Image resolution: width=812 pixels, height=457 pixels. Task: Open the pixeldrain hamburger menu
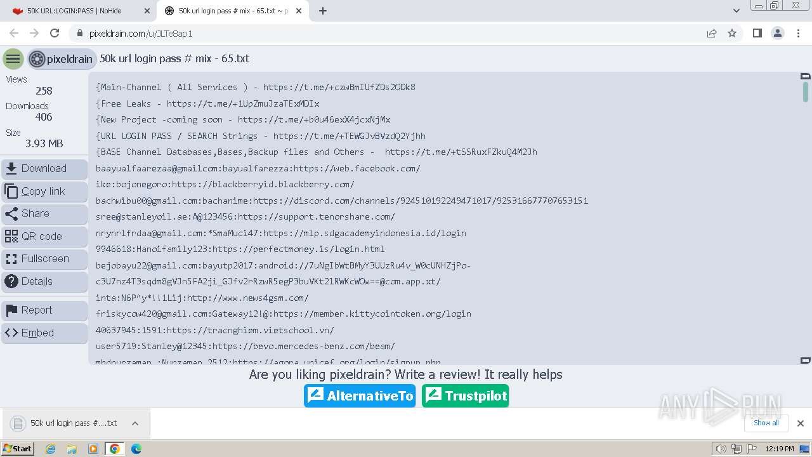[x=13, y=59]
